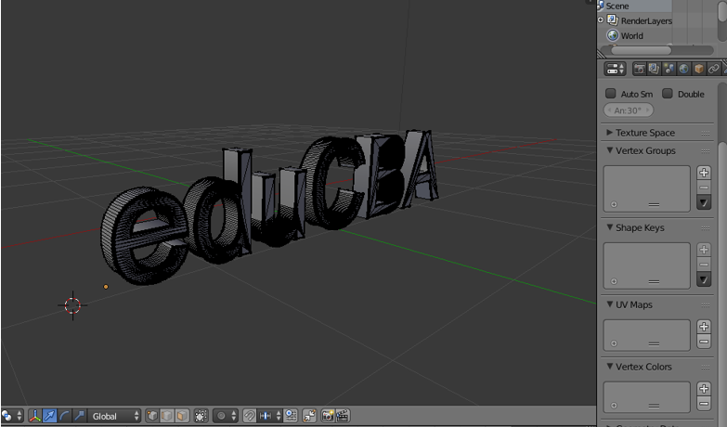Image resolution: width=727 pixels, height=427 pixels.
Task: Click the World globe icon in outliner
Action: pyautogui.click(x=613, y=35)
